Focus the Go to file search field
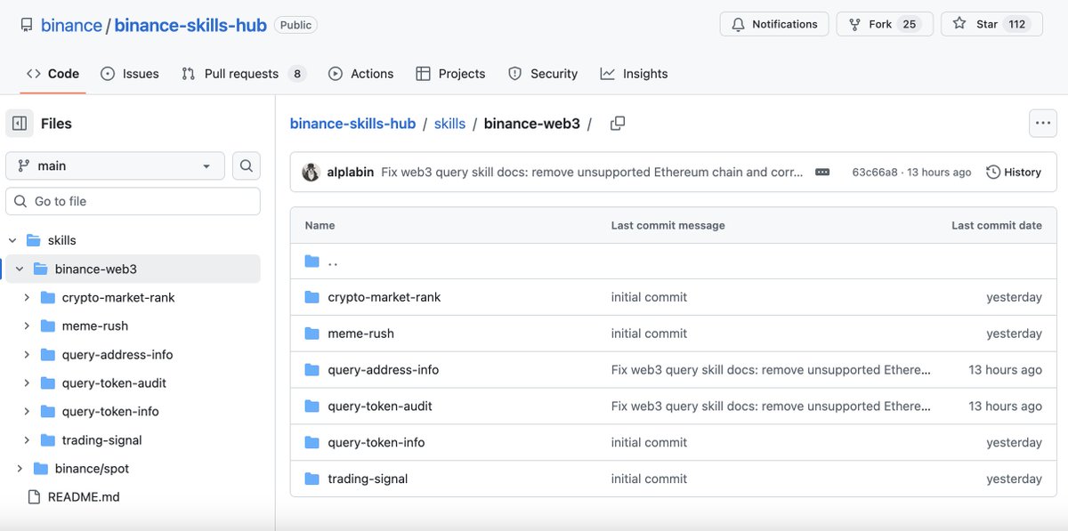This screenshot has height=531, width=1068. pos(133,201)
